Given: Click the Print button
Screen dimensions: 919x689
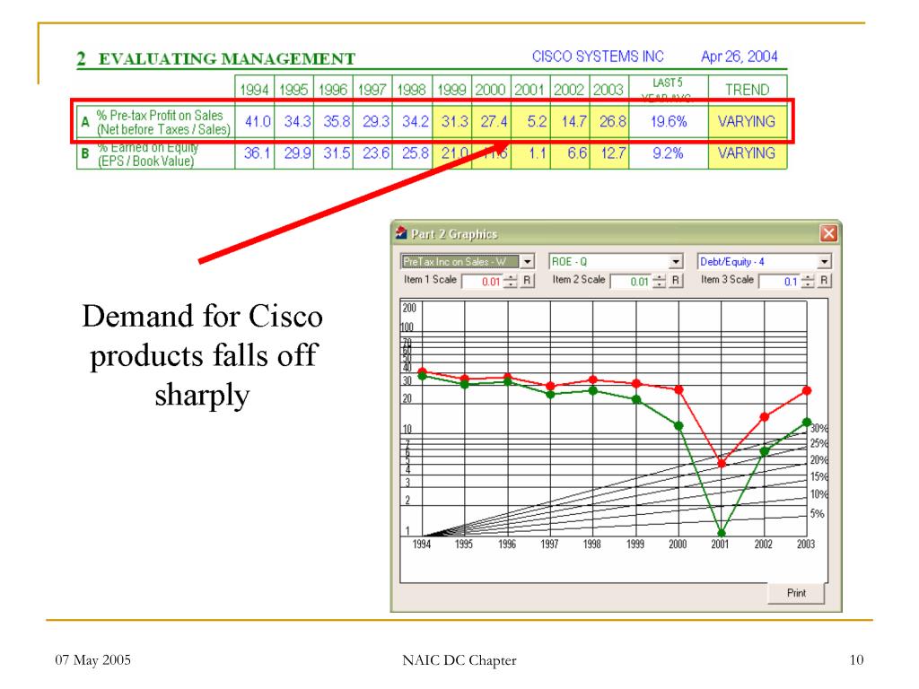Looking at the screenshot, I should click(x=796, y=593).
